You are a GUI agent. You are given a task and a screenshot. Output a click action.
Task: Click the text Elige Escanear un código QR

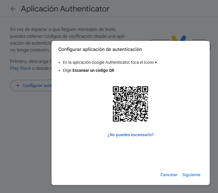click(x=89, y=71)
